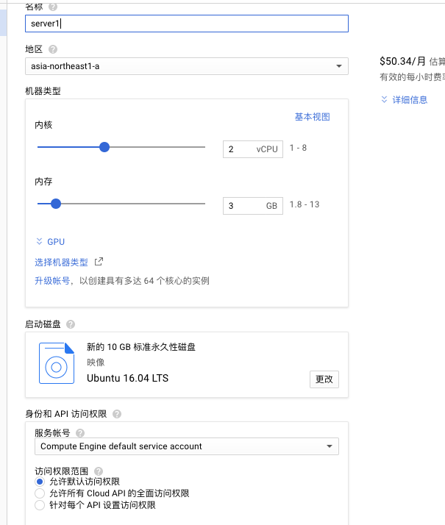445x525 pixels.
Task: Open the Compute Engine default service account dropdown
Action: [x=186, y=446]
